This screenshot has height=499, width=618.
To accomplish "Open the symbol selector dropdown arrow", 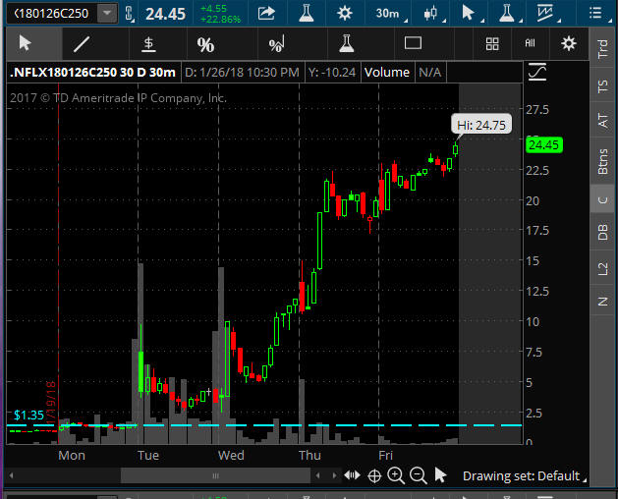I will (x=107, y=13).
